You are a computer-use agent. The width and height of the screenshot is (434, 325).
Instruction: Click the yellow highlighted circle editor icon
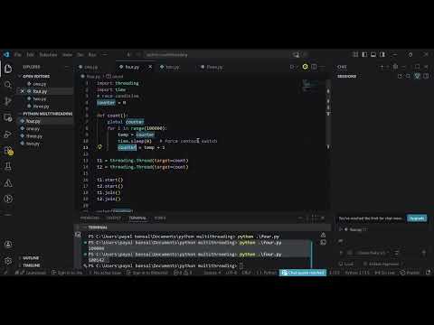point(306,67)
